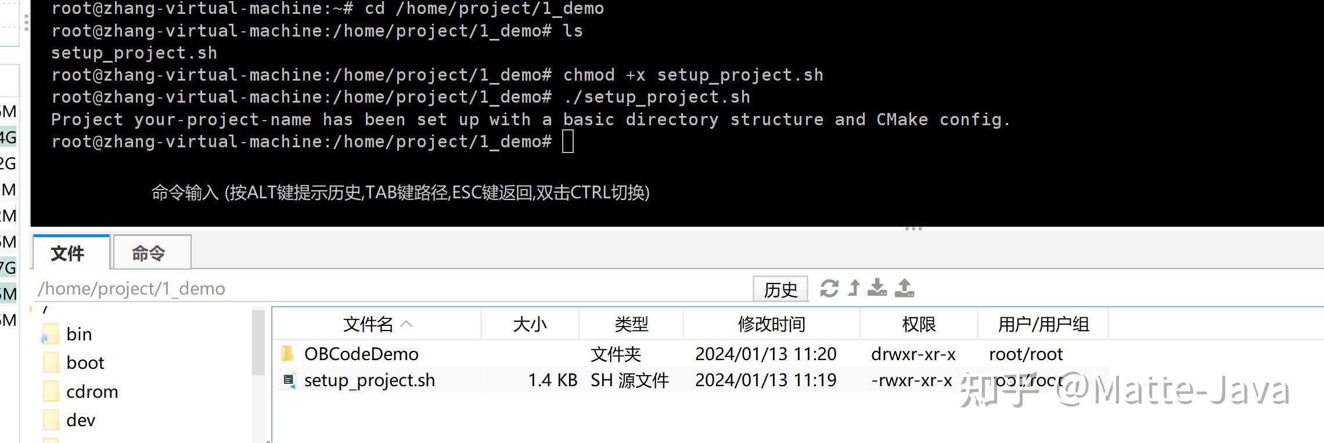Toggle sort direction on 文件名 column

[378, 324]
